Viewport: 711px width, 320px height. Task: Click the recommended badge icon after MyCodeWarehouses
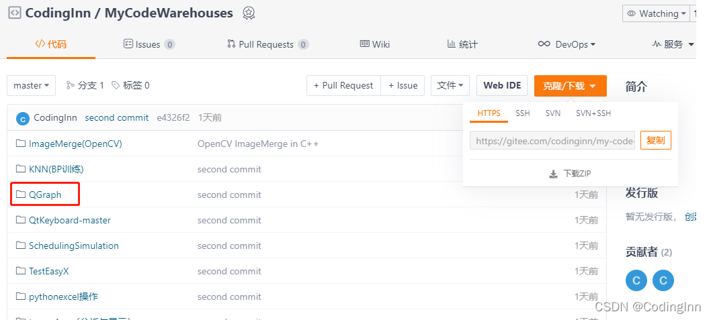[249, 13]
